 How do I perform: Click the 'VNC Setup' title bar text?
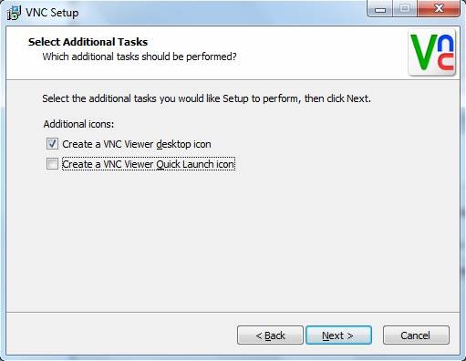coord(52,13)
